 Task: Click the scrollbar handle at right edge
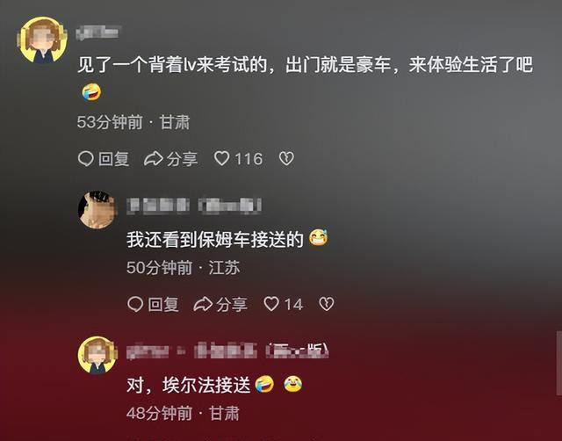559,363
